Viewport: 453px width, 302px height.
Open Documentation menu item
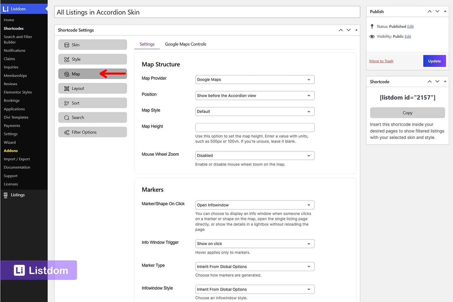point(17,167)
